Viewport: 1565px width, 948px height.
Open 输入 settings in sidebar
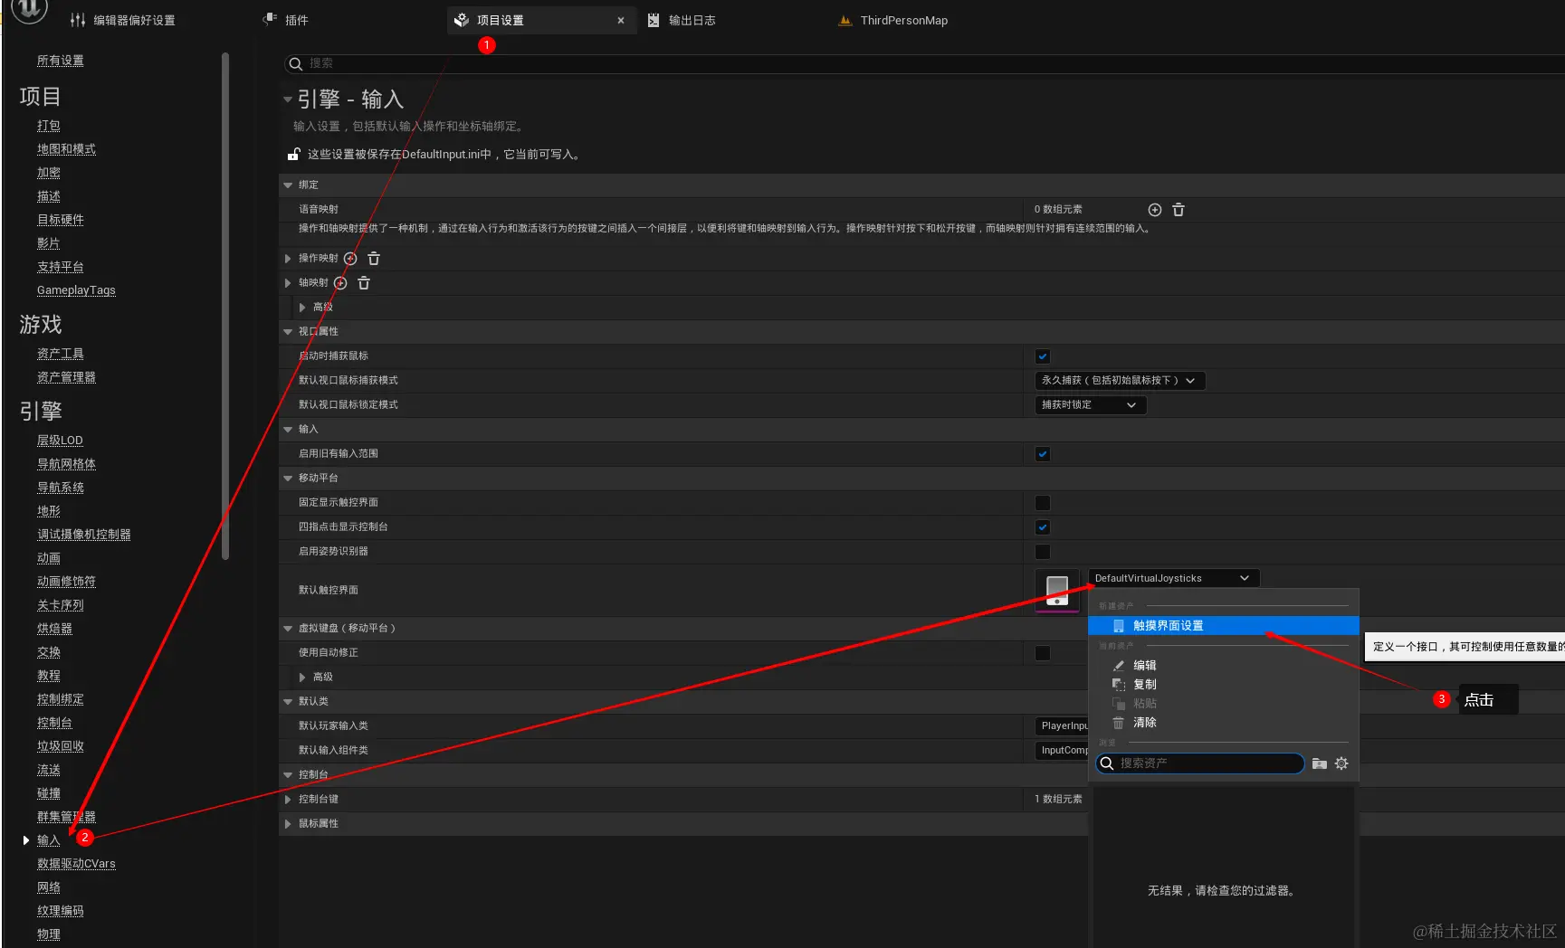(48, 840)
